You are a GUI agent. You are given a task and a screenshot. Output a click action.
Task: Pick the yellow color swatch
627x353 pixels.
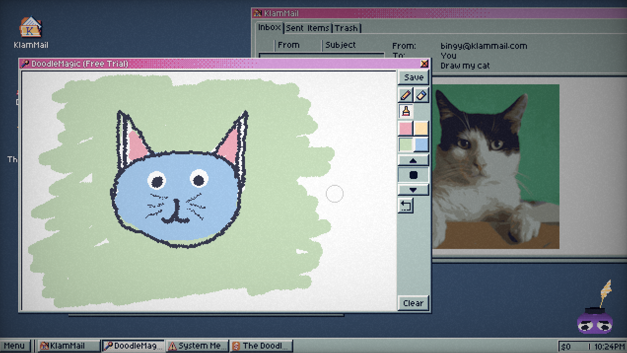[421, 129]
